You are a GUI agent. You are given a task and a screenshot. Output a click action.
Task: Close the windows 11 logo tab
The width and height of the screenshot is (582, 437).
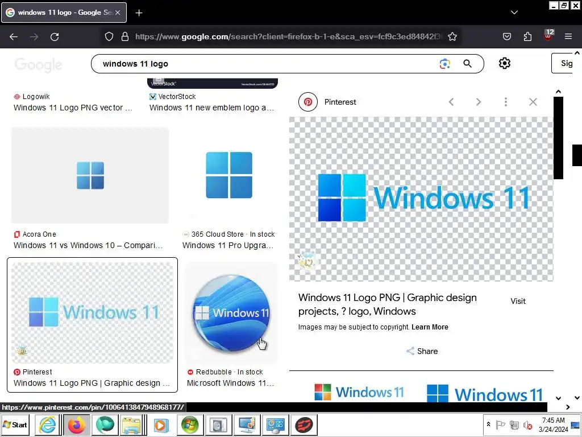(118, 13)
